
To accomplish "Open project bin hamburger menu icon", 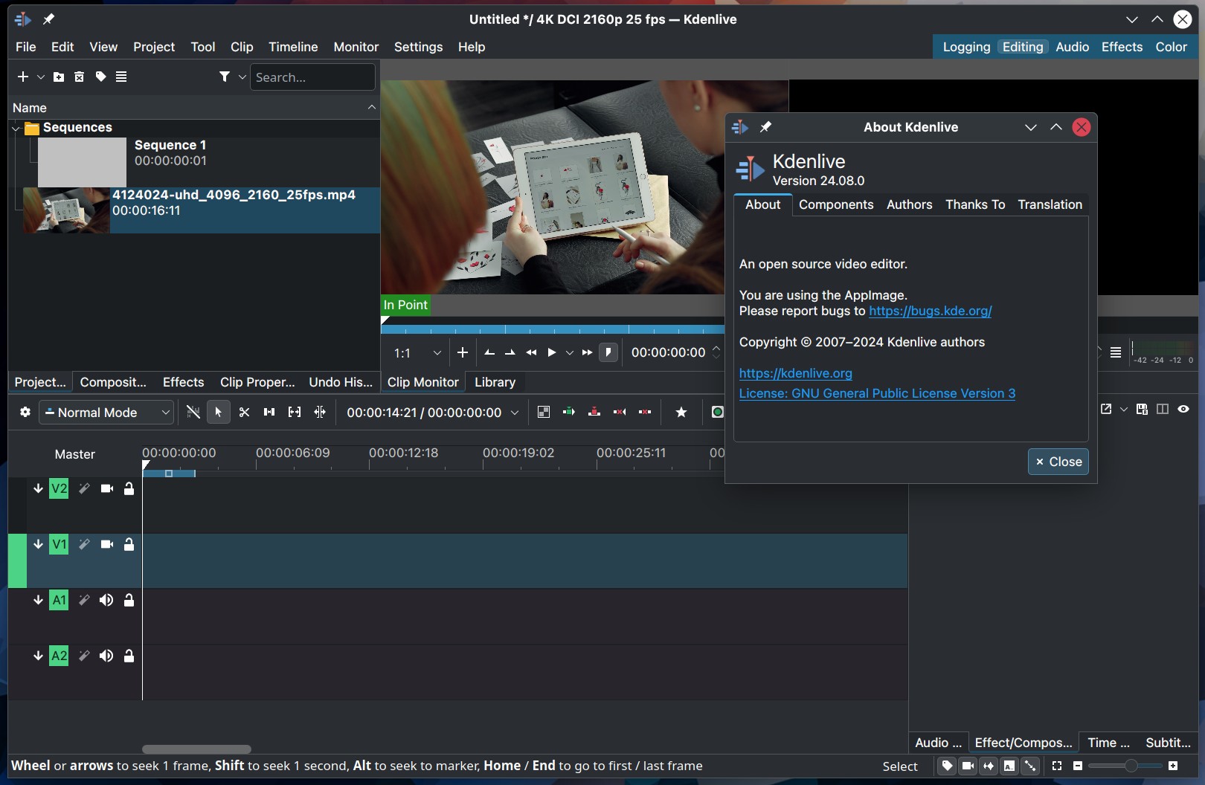I will [x=121, y=77].
